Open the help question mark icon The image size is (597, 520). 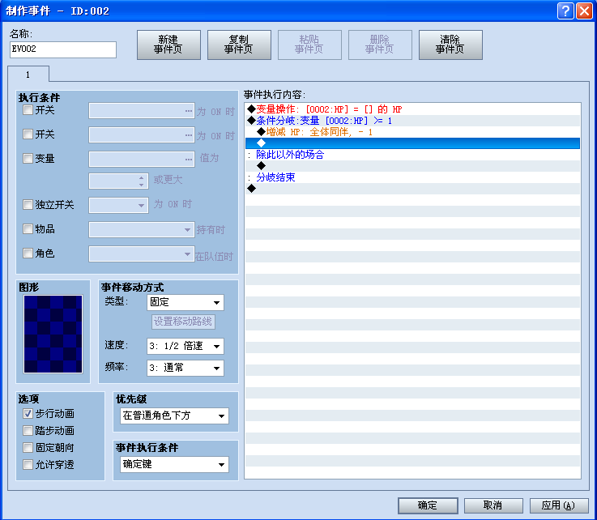565,11
